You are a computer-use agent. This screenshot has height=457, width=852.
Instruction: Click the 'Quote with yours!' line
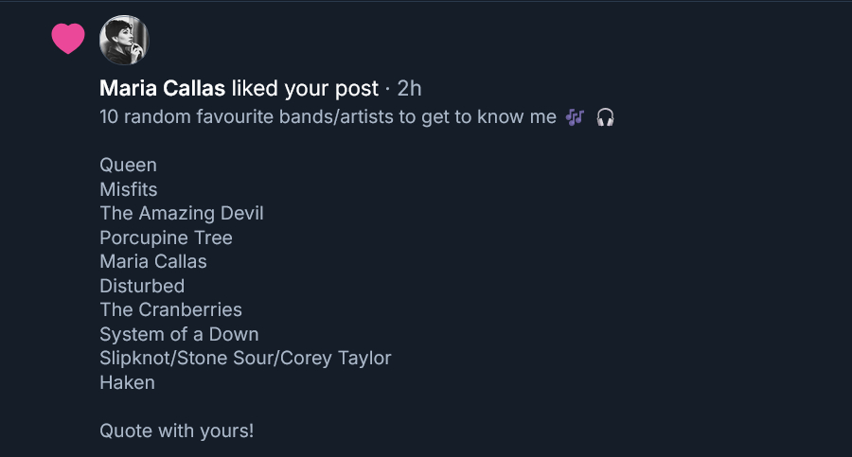click(x=176, y=431)
